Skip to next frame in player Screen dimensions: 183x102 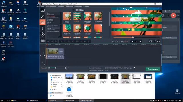(140, 42)
